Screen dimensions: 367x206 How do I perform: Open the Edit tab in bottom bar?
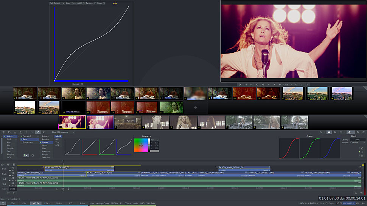[x=24, y=203]
